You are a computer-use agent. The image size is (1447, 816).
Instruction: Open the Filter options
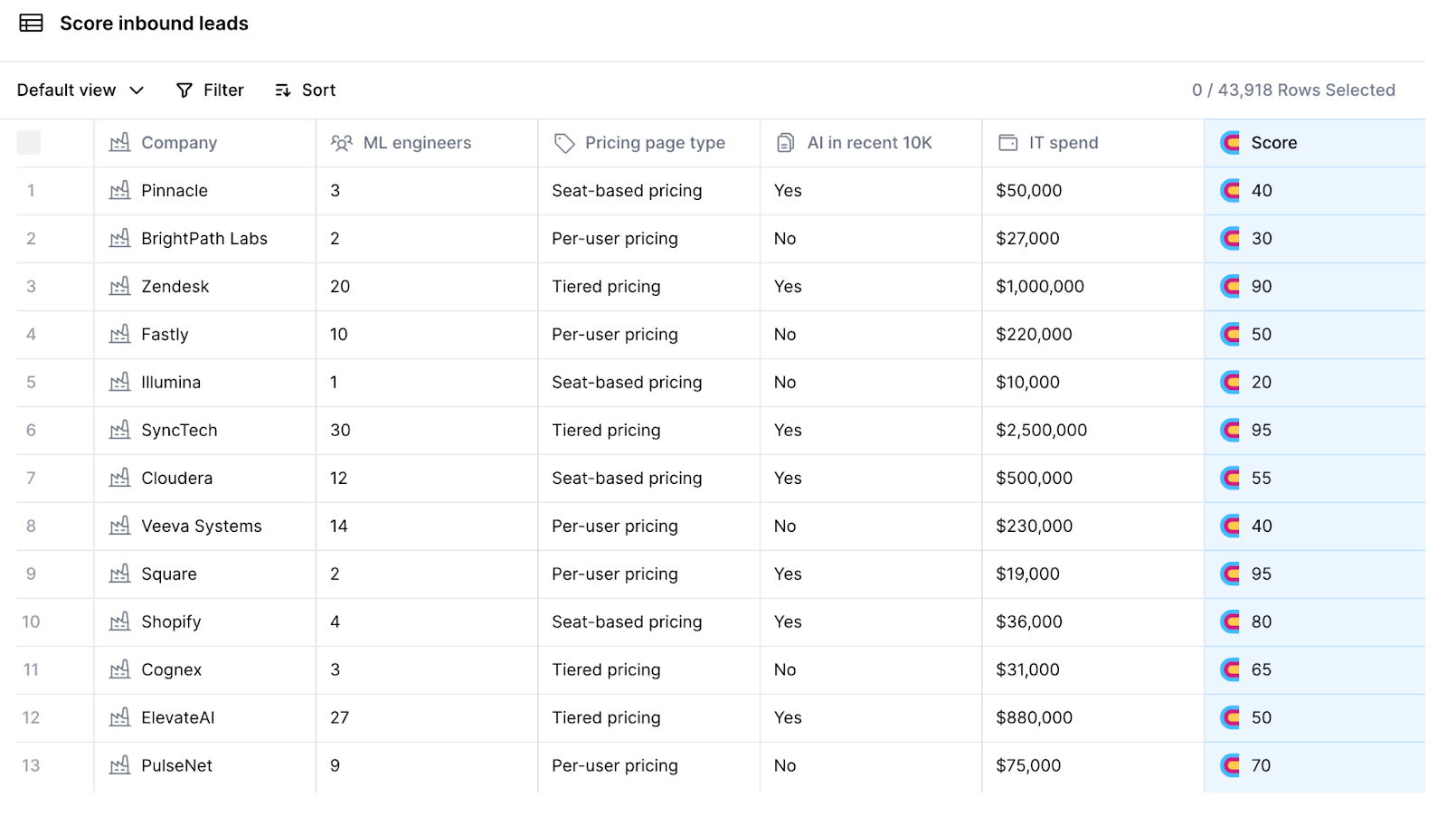click(x=223, y=90)
